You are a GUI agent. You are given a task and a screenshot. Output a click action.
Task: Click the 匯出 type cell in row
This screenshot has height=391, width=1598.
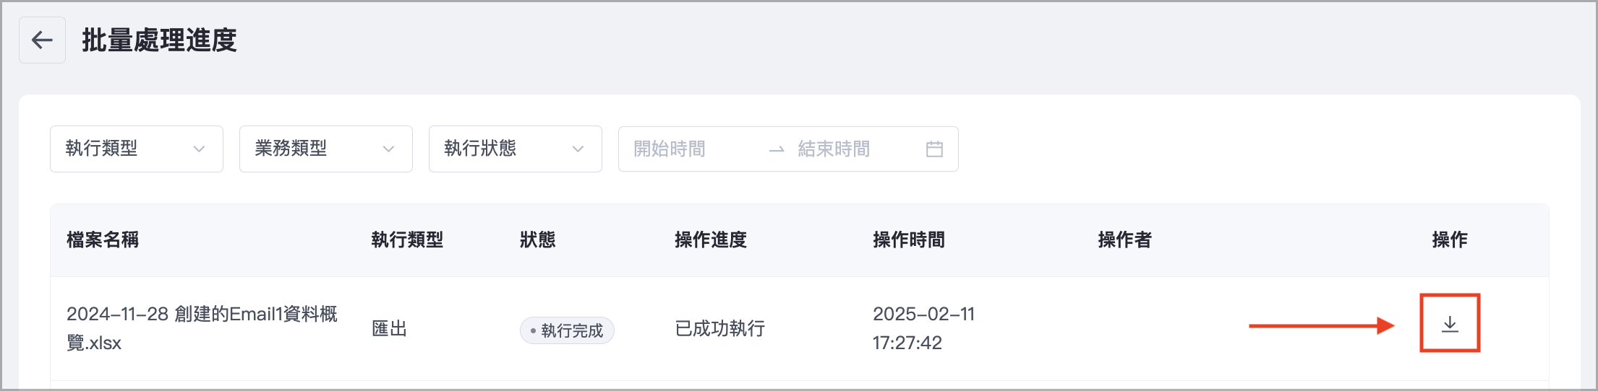[x=389, y=329]
